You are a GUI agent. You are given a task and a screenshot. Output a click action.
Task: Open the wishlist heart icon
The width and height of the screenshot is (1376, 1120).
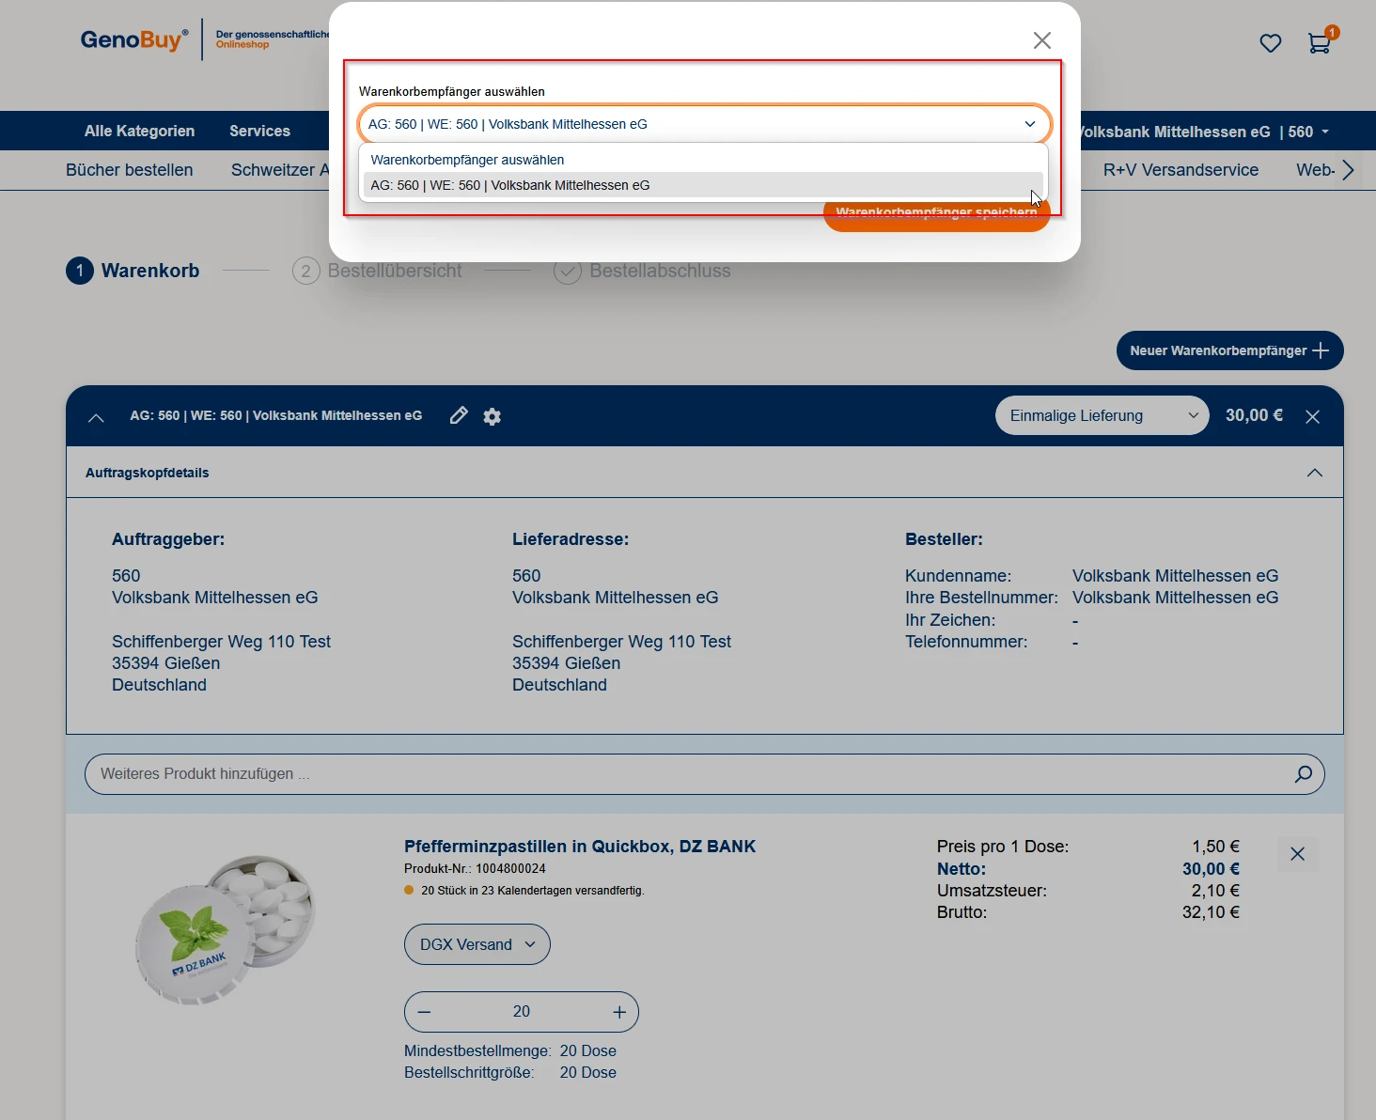pyautogui.click(x=1270, y=43)
